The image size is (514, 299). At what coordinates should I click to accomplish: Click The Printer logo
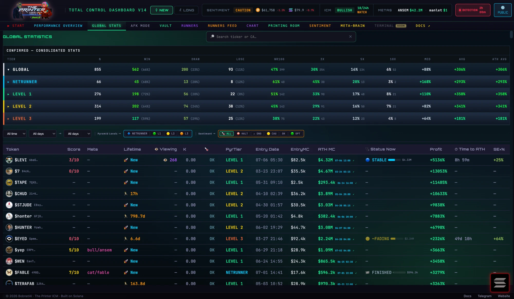click(32, 10)
